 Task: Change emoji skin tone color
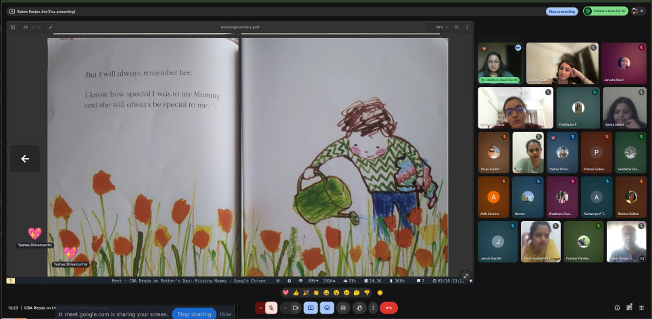click(x=380, y=293)
